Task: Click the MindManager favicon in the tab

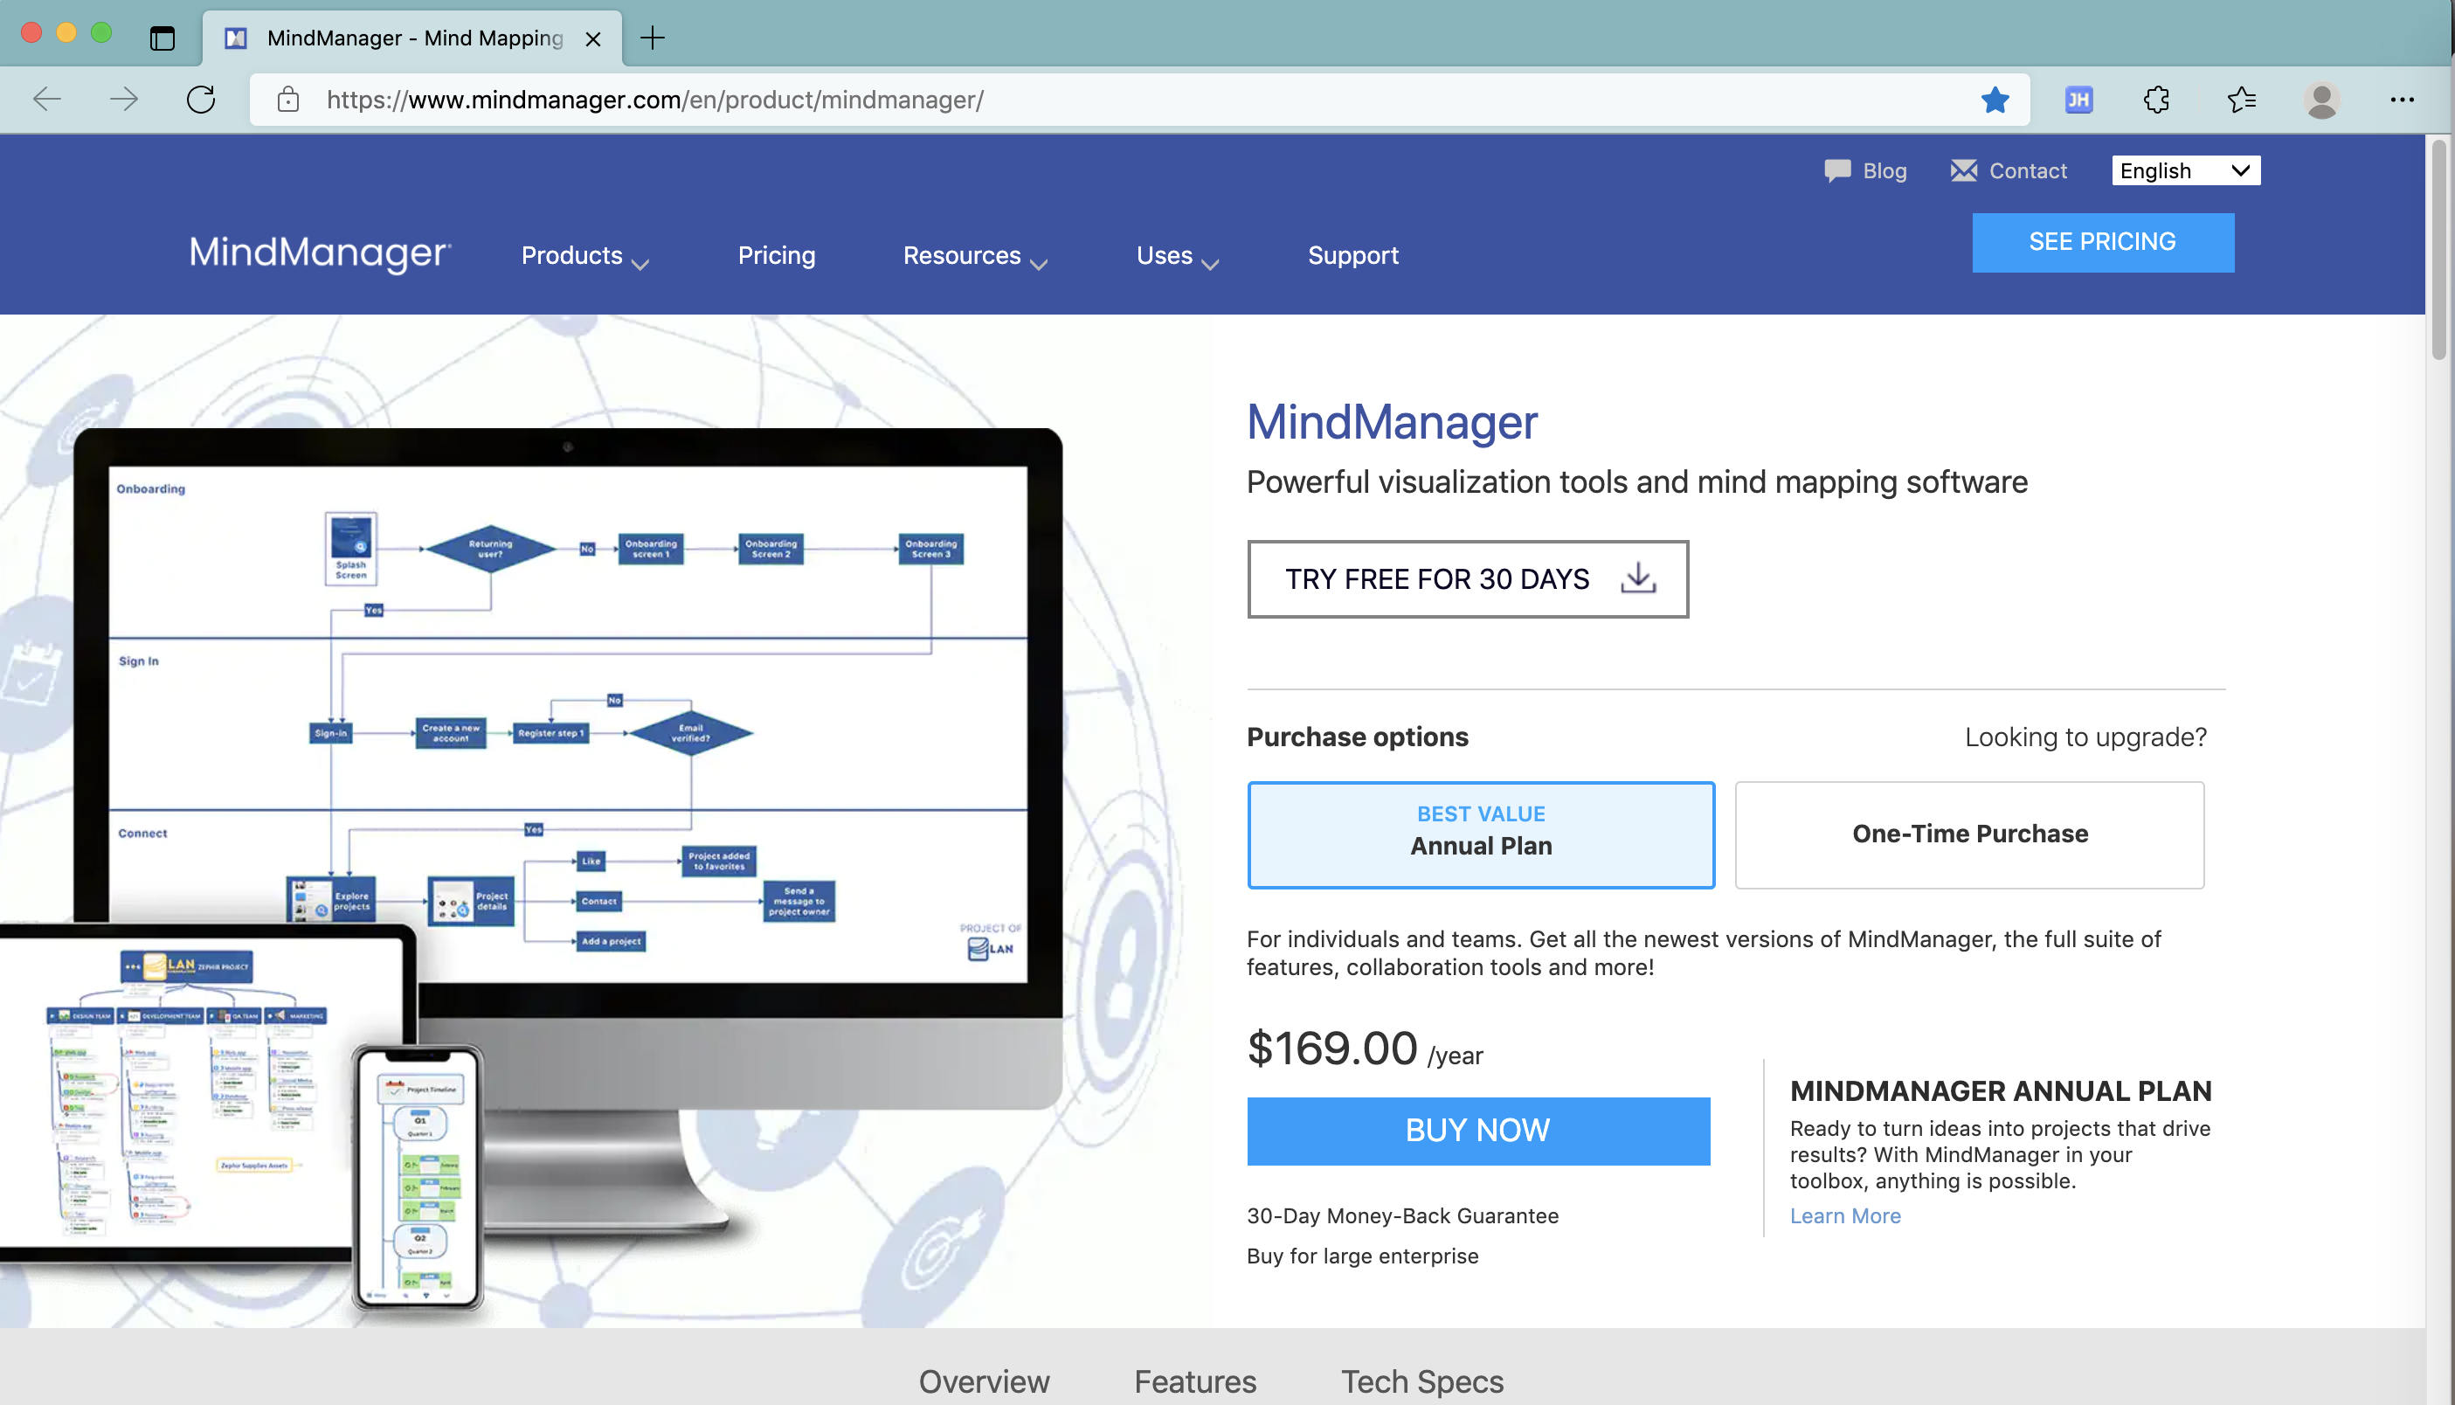Action: pos(235,38)
